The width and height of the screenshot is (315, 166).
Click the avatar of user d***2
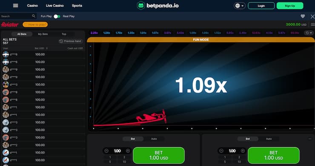coord(6,145)
